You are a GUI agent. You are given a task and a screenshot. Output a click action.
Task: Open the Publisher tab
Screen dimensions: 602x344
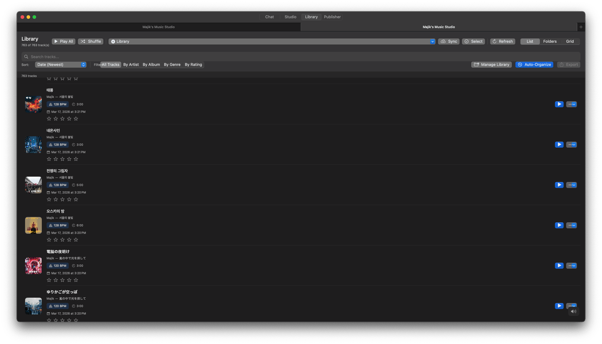point(332,17)
